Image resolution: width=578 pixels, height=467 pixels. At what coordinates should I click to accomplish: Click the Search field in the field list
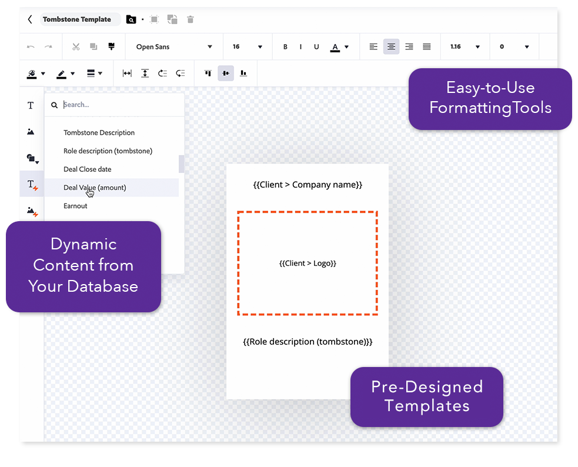[118, 105]
